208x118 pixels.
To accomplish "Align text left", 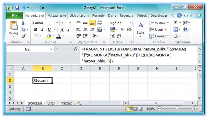I will (x=78, y=30).
